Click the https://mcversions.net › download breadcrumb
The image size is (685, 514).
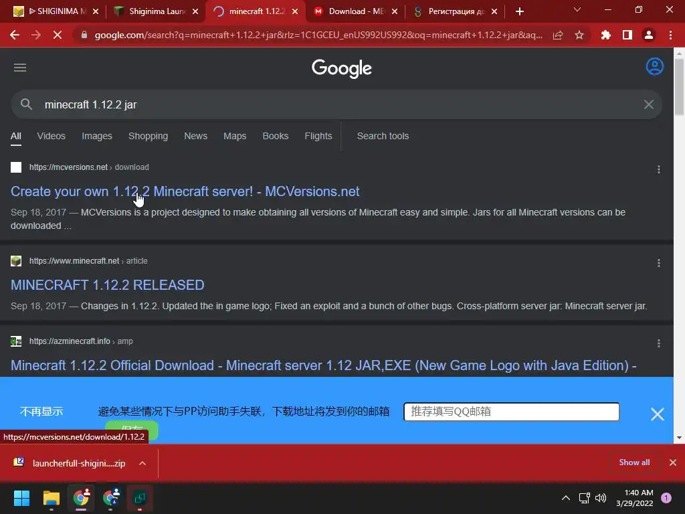[89, 167]
